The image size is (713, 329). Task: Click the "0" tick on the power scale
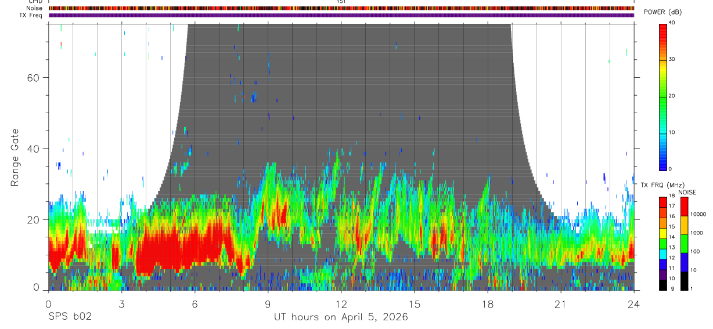click(x=670, y=169)
